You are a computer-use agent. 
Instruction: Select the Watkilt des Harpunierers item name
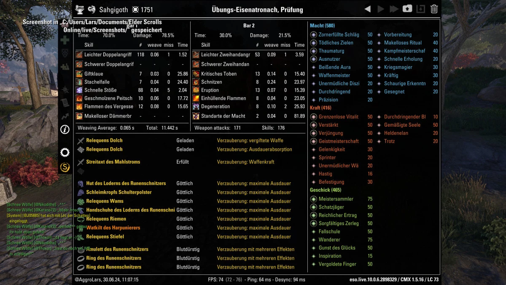tap(113, 228)
